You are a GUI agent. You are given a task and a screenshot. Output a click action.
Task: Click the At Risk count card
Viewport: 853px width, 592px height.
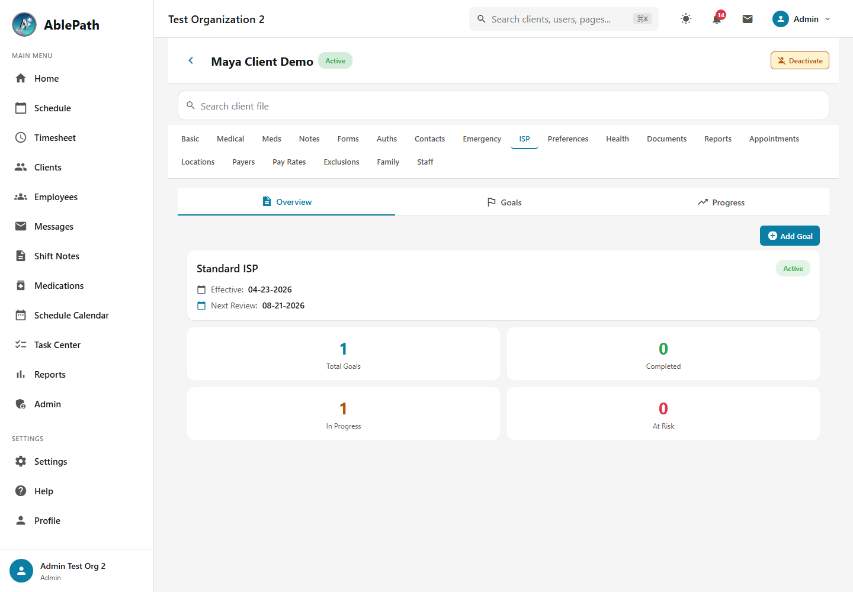(x=663, y=414)
